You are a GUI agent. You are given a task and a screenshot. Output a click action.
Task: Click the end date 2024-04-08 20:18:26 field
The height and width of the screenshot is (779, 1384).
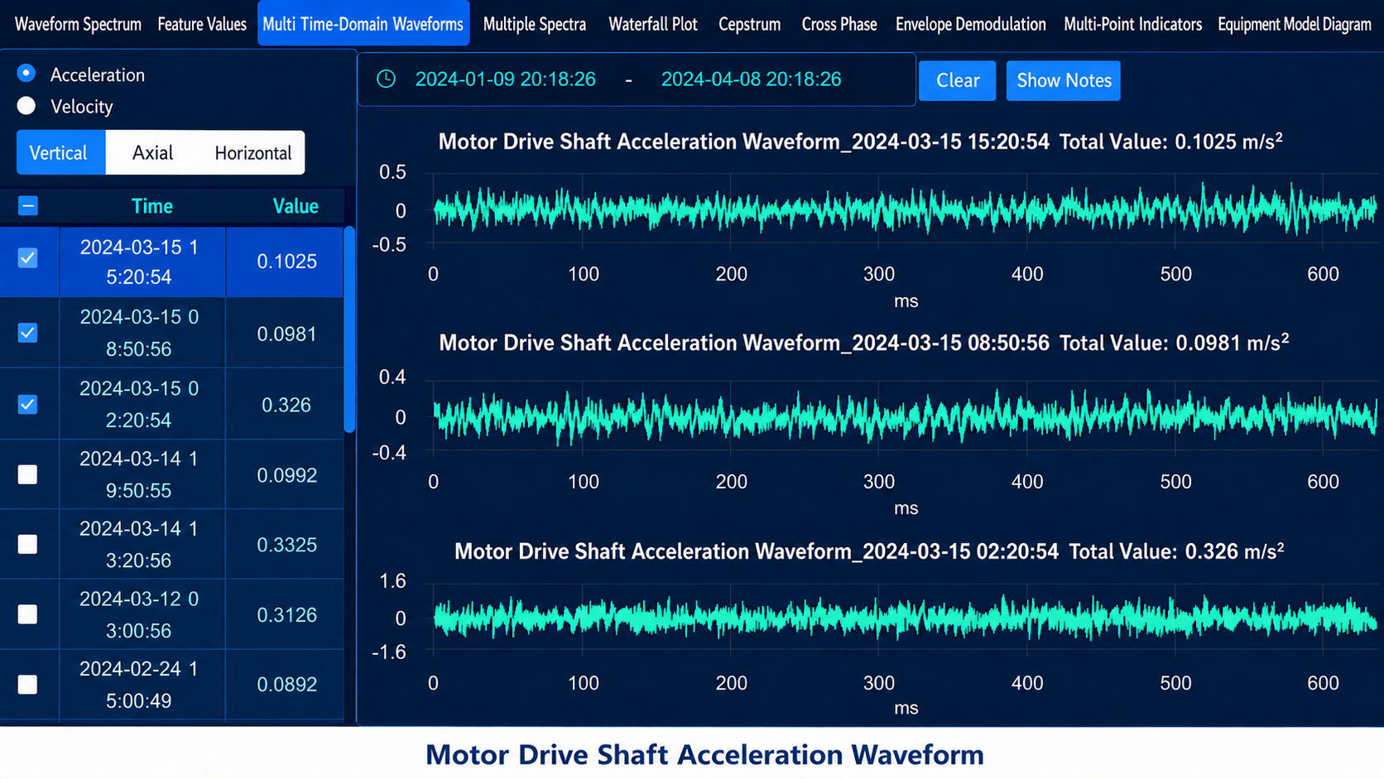pyautogui.click(x=751, y=79)
